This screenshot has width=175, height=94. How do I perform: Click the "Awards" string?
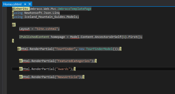tap(63, 69)
